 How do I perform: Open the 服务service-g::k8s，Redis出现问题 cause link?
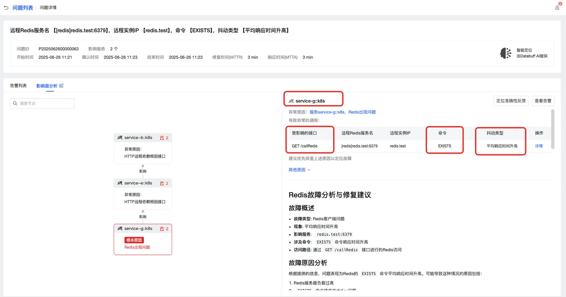tap(342, 112)
